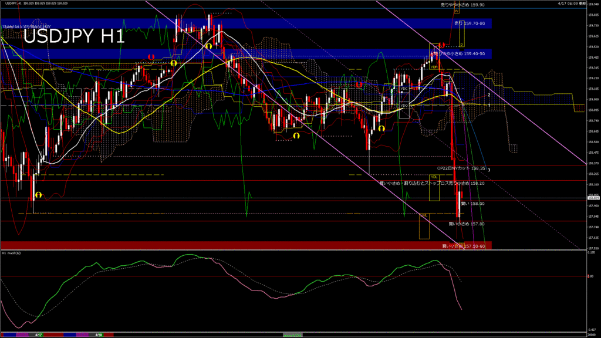Image resolution: width=601 pixels, height=338 pixels.
Task: Select the '買い 158.00' buy level label
Action: [472, 204]
